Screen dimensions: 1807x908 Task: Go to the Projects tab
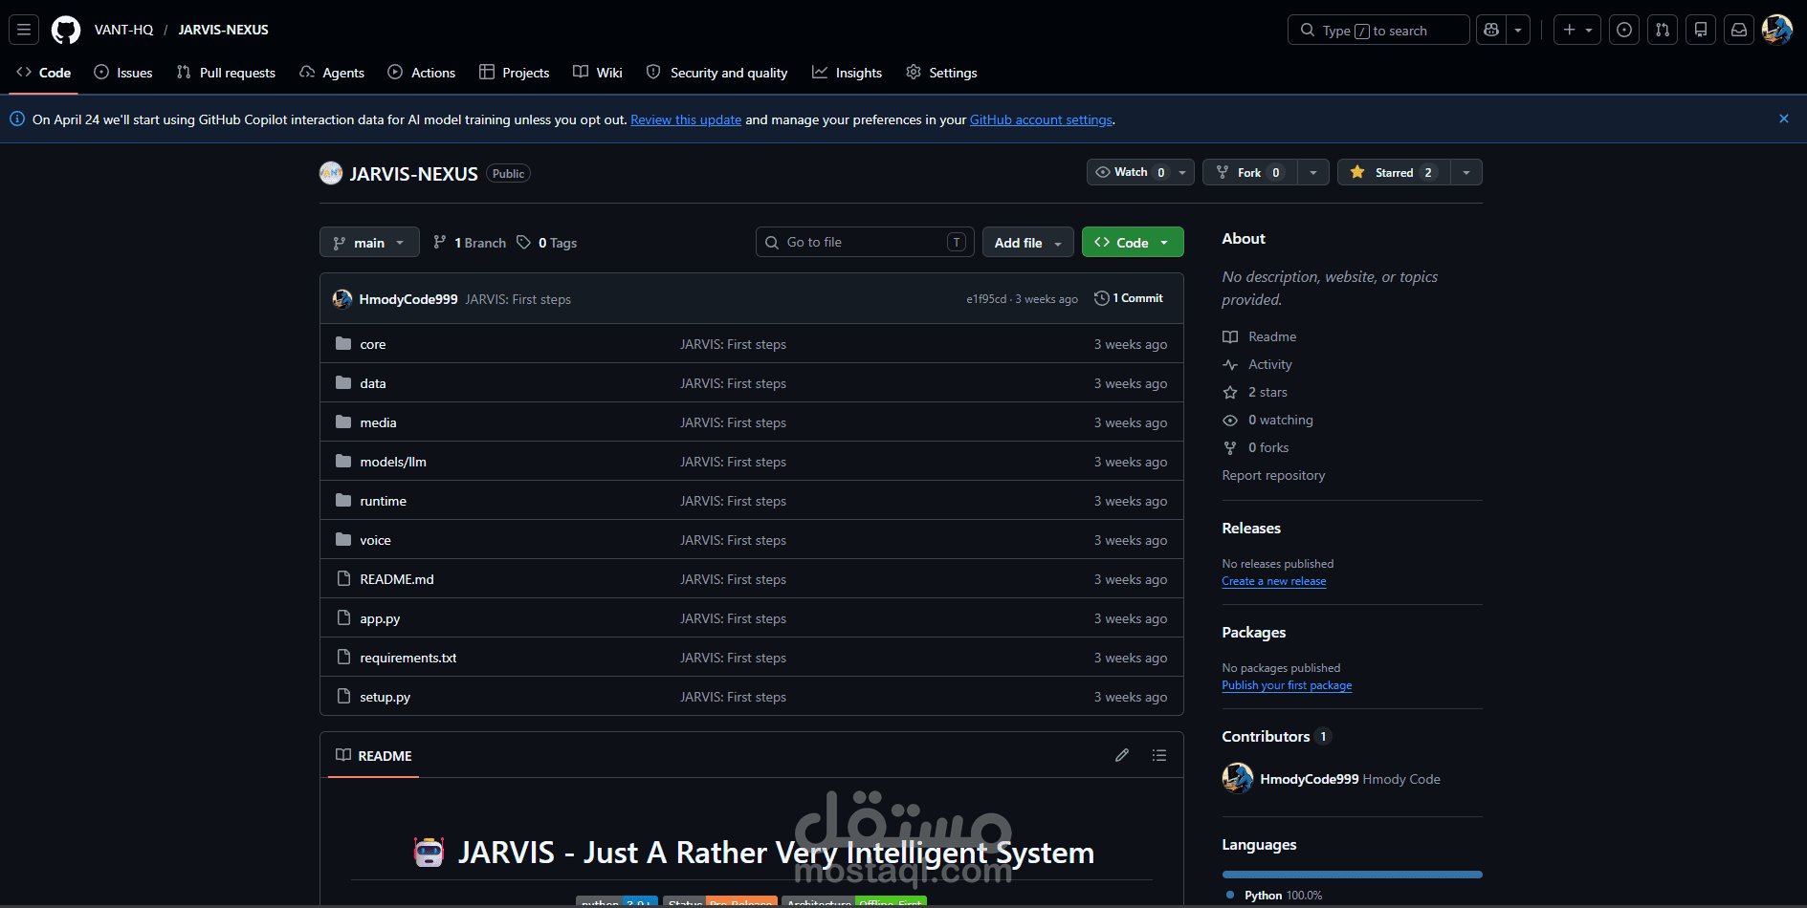click(x=515, y=73)
